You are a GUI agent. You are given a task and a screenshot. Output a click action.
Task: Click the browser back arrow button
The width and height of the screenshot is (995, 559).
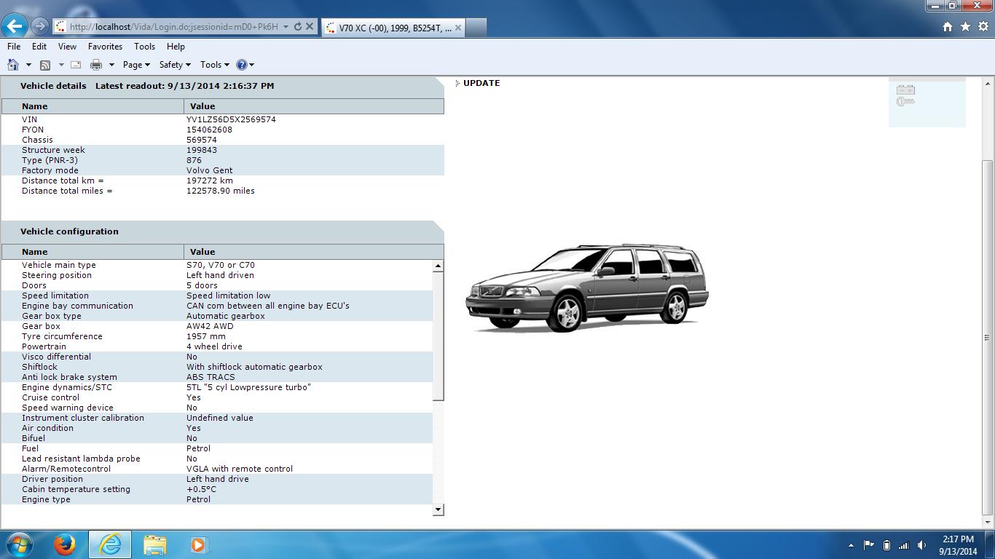15,27
